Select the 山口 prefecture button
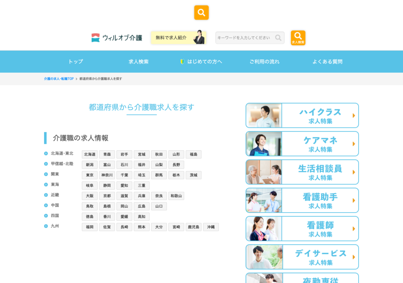Image resolution: width=403 pixels, height=283 pixels. coord(159,206)
